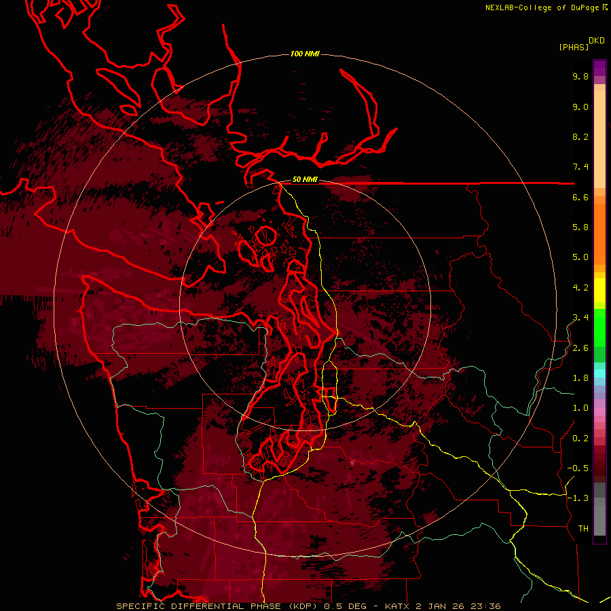Click the -1.3 value on the legend
Image resolution: width=611 pixels, height=611 pixels.
pyautogui.click(x=578, y=498)
